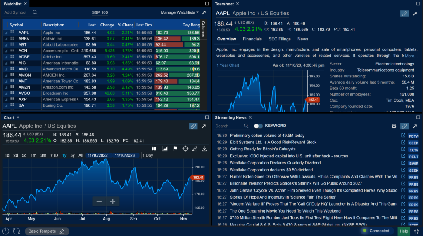
Task: Pop out the Watchlist panel with arrow icon
Action: (204, 12)
